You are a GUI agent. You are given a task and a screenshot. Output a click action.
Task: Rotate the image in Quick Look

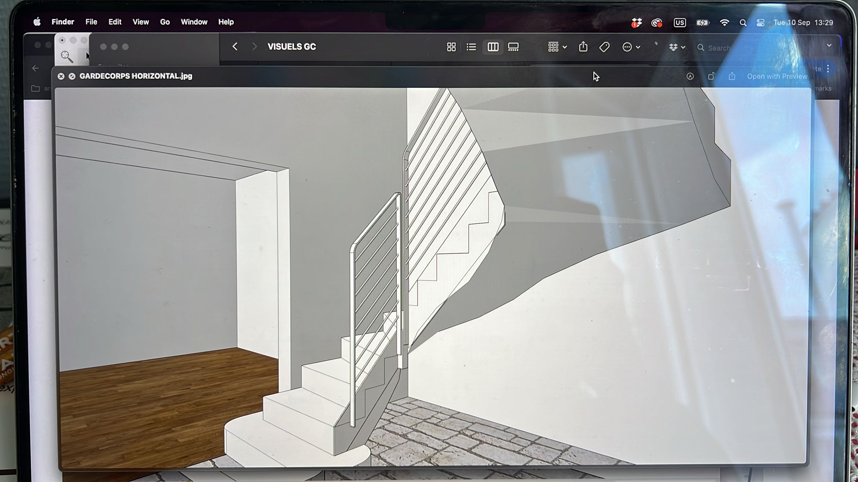(x=711, y=76)
